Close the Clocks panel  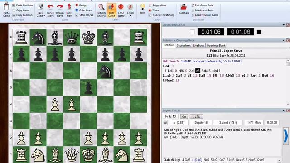288,25
